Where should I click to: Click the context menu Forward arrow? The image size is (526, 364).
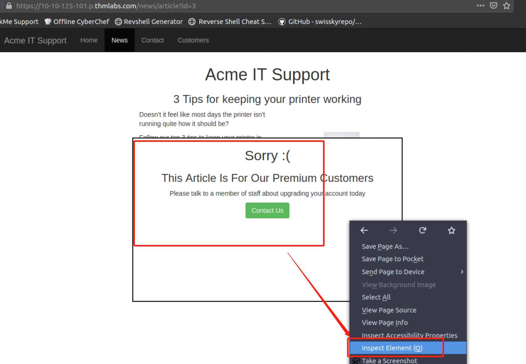[x=393, y=230]
